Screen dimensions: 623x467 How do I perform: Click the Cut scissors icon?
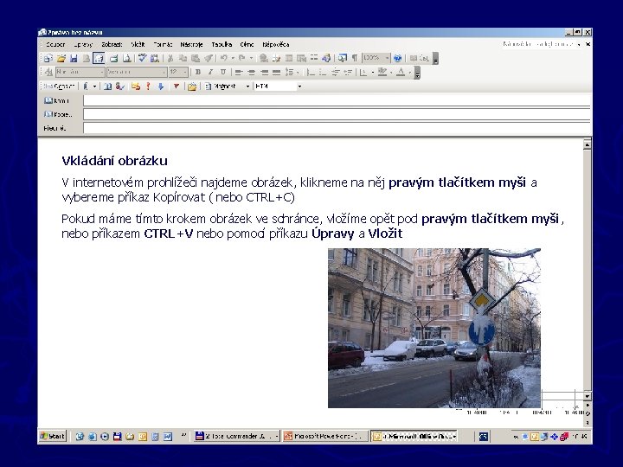click(170, 59)
